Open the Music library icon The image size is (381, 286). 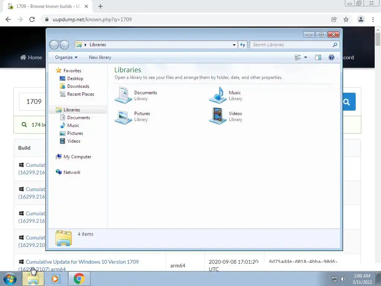point(218,95)
